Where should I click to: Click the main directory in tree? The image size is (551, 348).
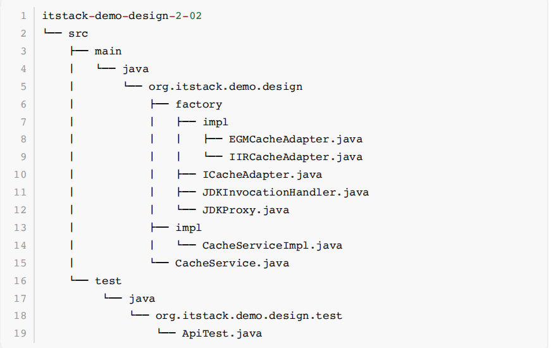click(x=108, y=51)
